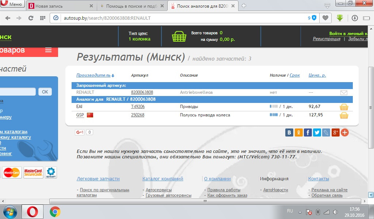Add GSP 250268 to cart
374x219 pixels.
point(344,115)
